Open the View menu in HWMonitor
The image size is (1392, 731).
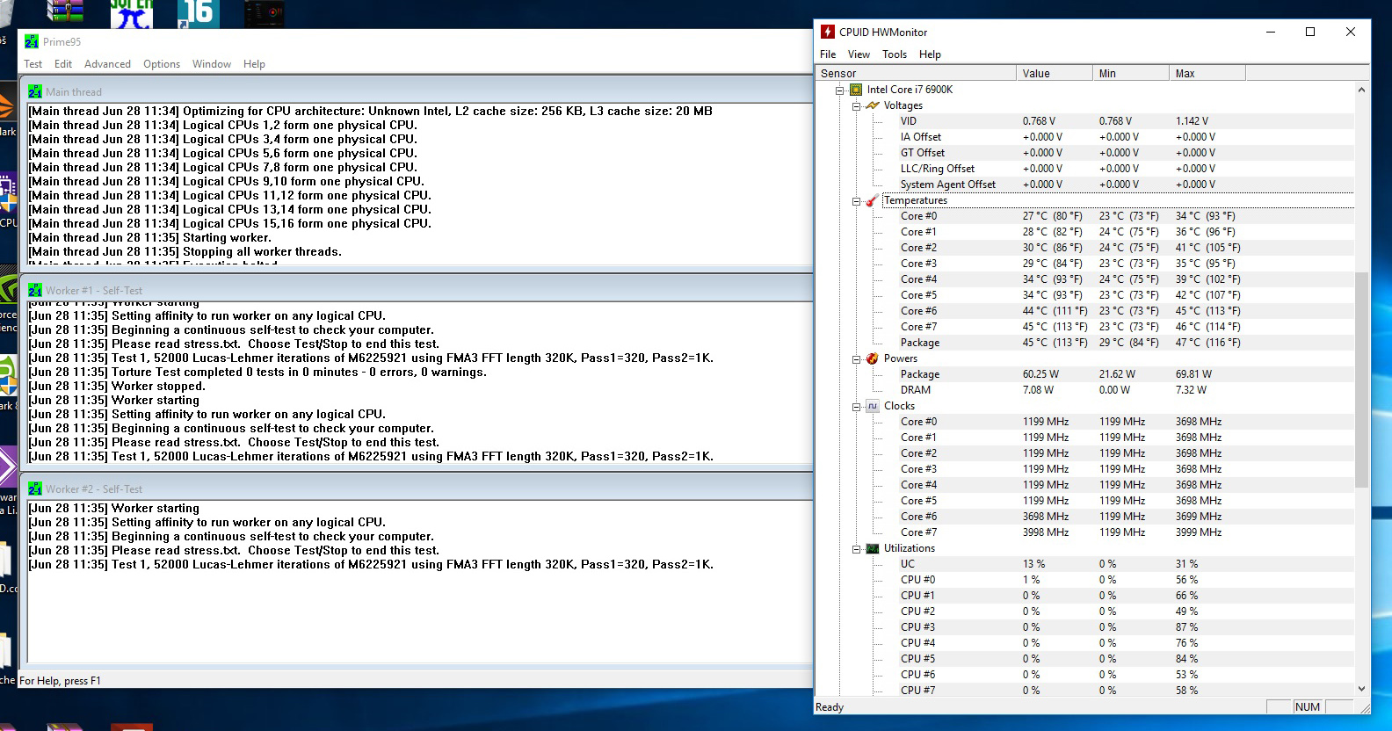[x=859, y=54]
